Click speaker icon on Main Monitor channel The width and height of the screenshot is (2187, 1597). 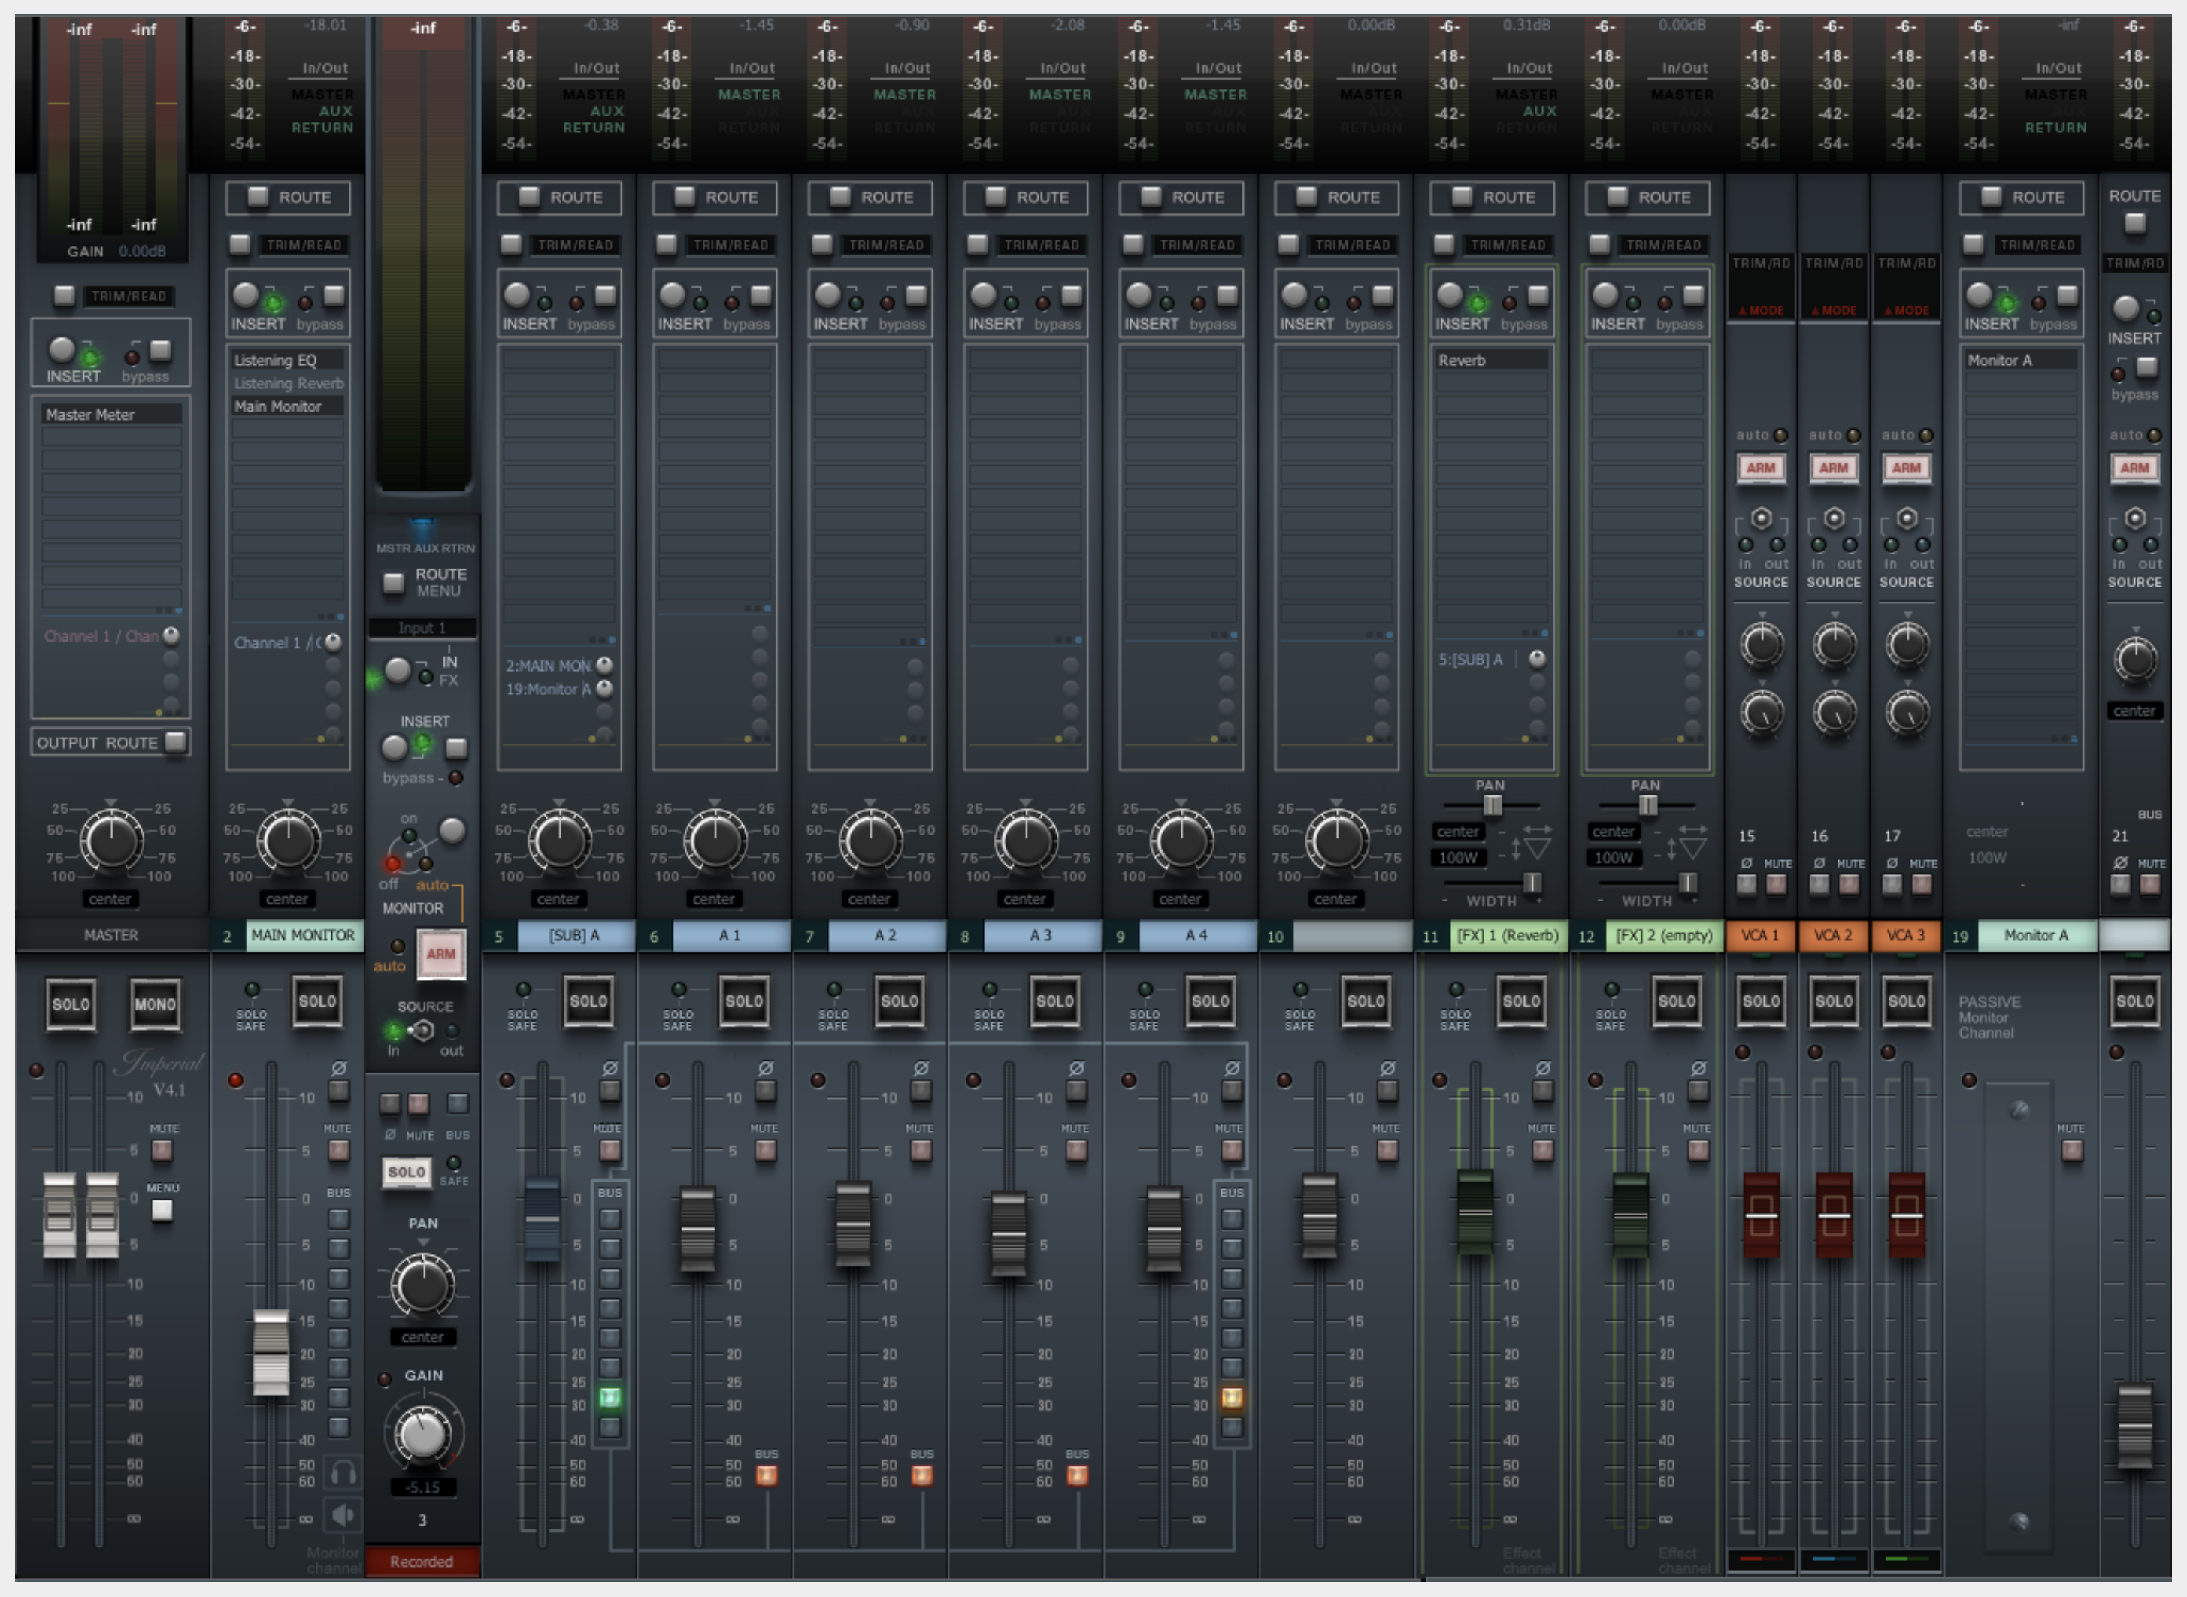click(x=343, y=1515)
